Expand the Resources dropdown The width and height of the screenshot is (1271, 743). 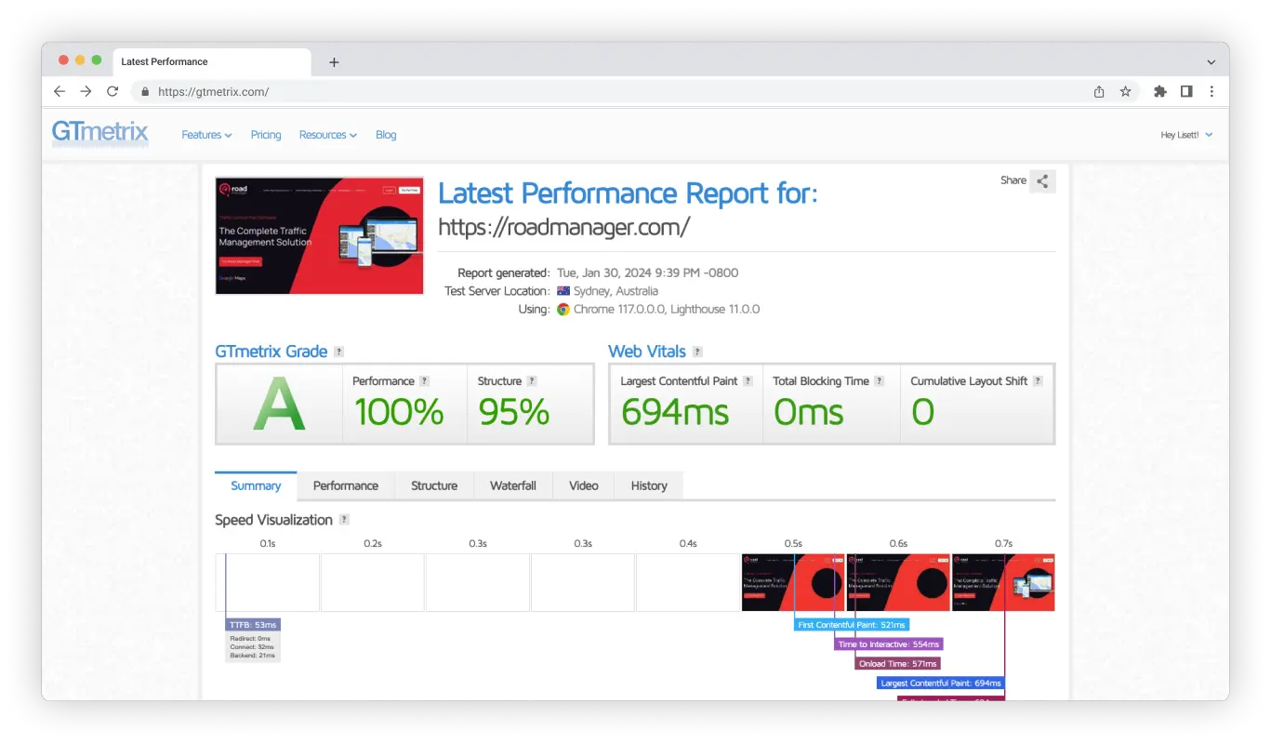click(x=327, y=135)
